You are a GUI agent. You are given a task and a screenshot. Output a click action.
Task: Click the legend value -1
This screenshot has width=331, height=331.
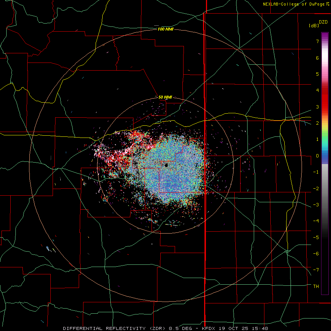[x=316, y=172]
